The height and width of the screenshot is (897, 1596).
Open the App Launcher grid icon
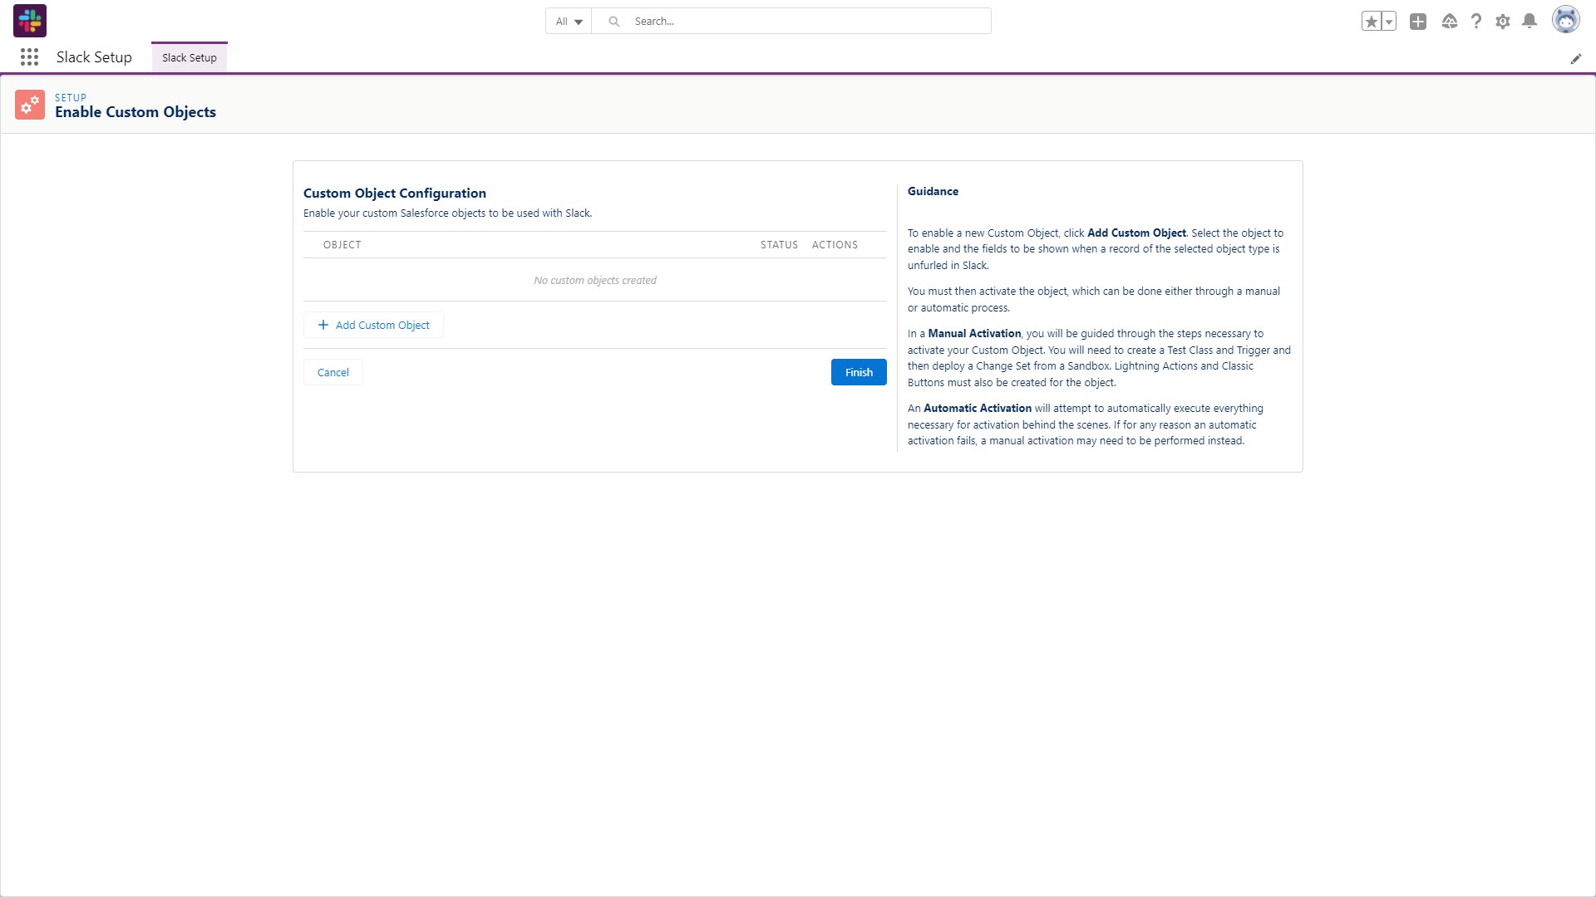point(29,57)
